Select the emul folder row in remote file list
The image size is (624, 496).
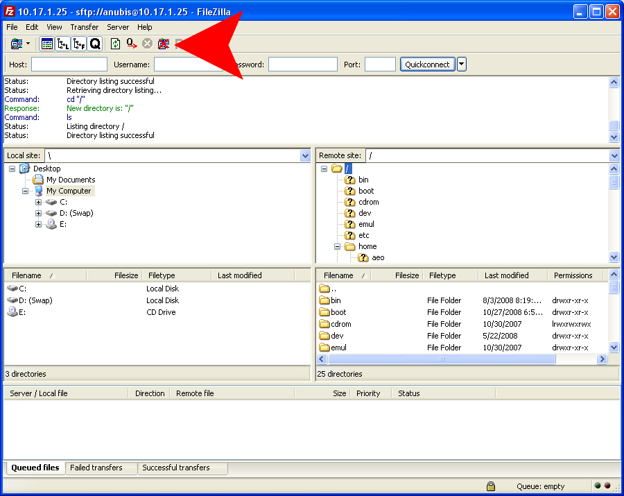pos(462,348)
